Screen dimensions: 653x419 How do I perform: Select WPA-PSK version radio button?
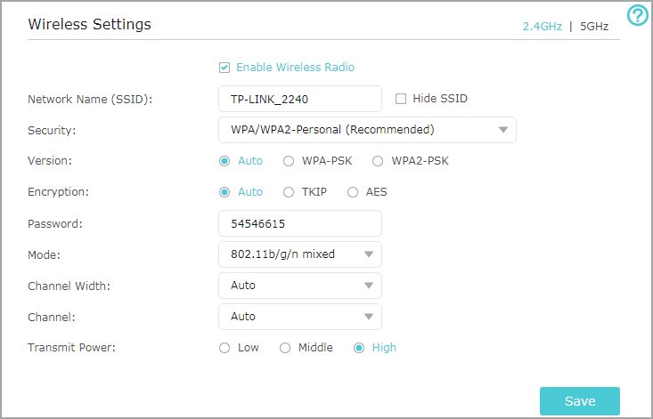pos(289,161)
